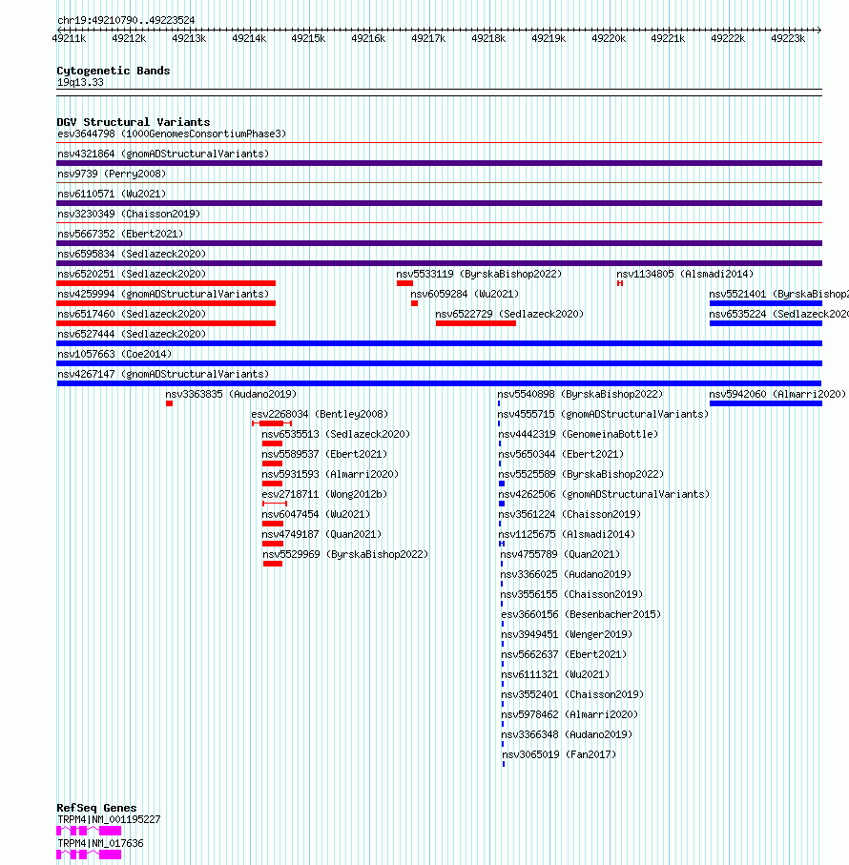Click the nsv5540898 (ByrskaBishop2022) label

(x=580, y=394)
